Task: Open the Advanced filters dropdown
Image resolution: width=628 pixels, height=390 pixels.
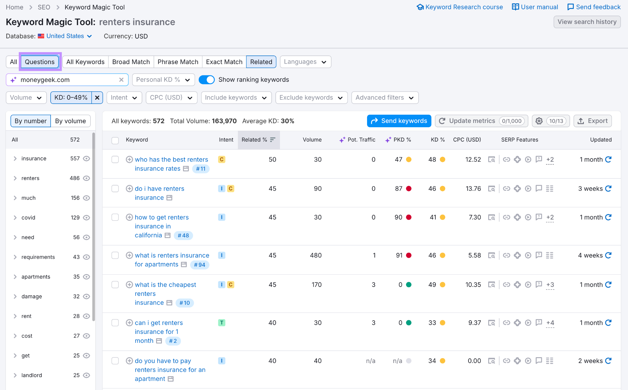Action: 385,97
